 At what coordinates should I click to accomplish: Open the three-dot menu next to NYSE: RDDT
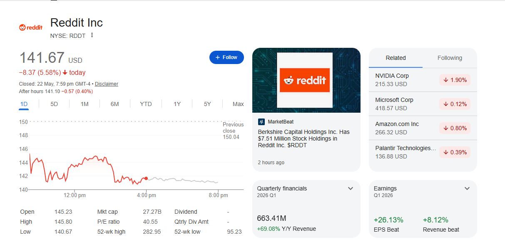click(x=92, y=35)
